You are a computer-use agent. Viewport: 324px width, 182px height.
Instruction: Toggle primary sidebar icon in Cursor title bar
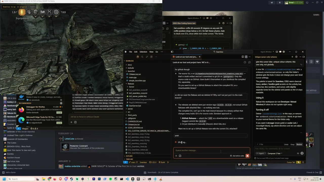click(172, 52)
